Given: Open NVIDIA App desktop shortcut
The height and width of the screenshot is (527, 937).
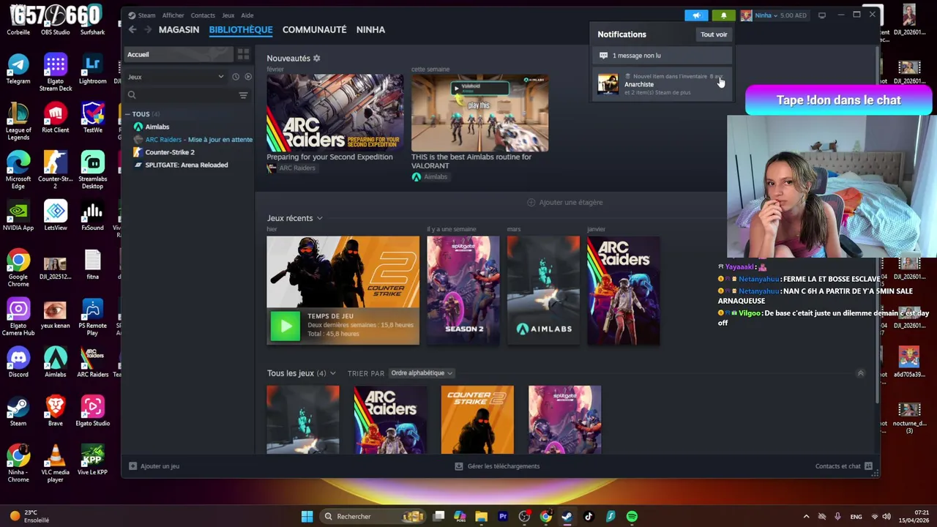Looking at the screenshot, I should point(18,217).
